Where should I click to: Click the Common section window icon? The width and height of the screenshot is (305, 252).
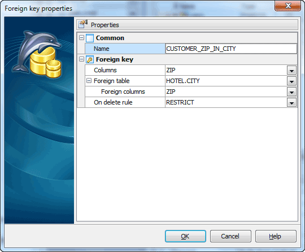(x=90, y=38)
